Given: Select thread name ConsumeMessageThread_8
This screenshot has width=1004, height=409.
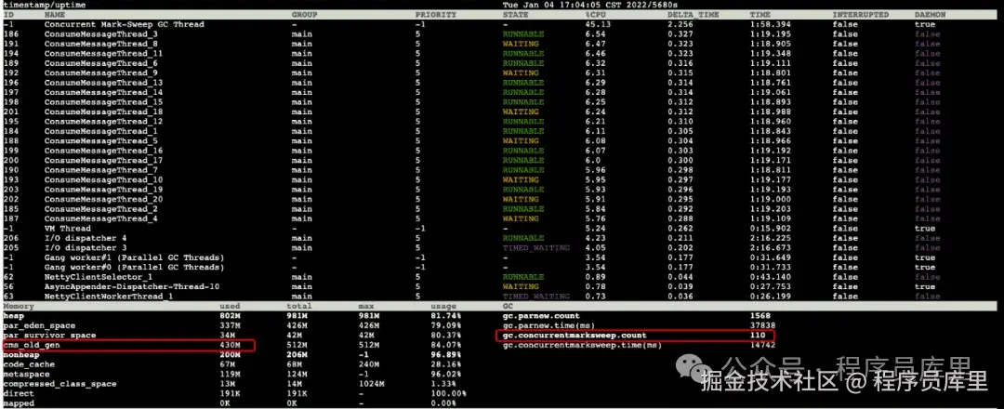Looking at the screenshot, I should click(100, 44).
